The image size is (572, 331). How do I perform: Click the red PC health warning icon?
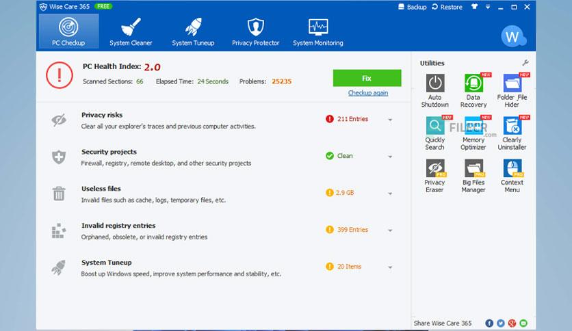coord(60,75)
